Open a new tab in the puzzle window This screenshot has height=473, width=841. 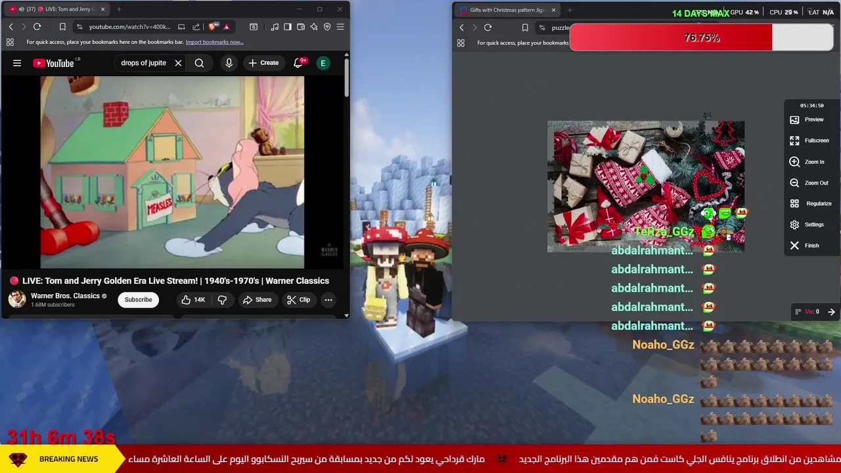[570, 10]
